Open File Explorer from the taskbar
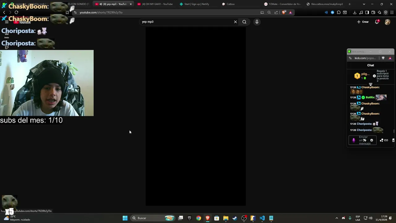The image size is (396, 223). coord(226,218)
